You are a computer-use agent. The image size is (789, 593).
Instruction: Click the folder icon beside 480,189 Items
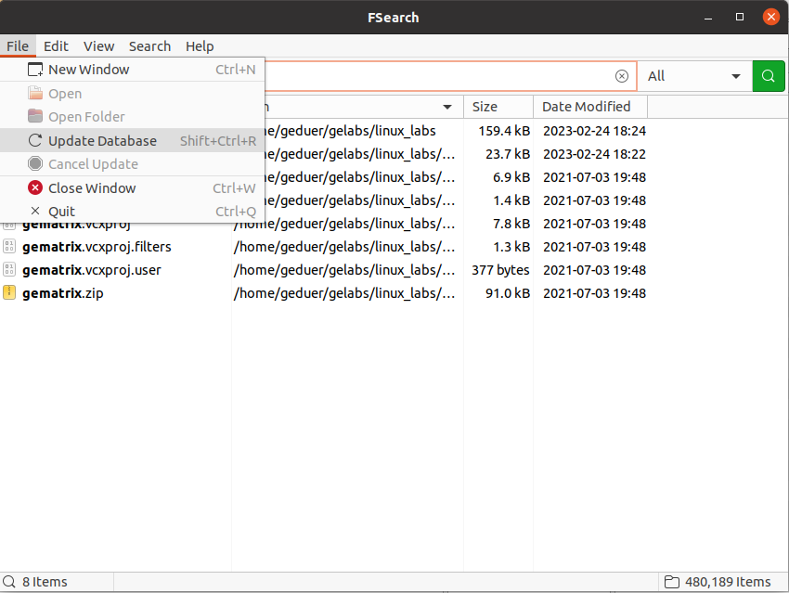[x=672, y=582]
